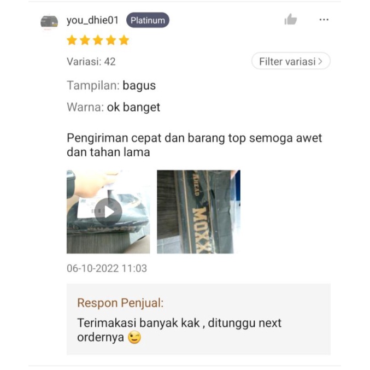Open username you_dhie01 link
The image size is (370, 370).
point(93,20)
